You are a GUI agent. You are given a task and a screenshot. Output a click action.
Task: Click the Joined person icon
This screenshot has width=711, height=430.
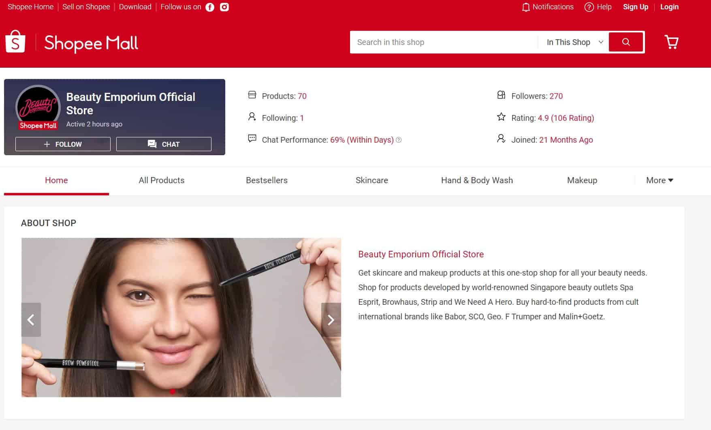[x=501, y=139]
